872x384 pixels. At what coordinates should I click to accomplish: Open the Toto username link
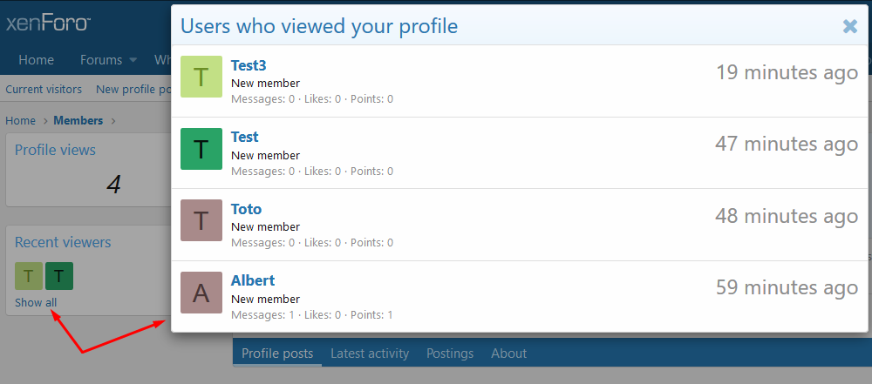pyautogui.click(x=246, y=209)
